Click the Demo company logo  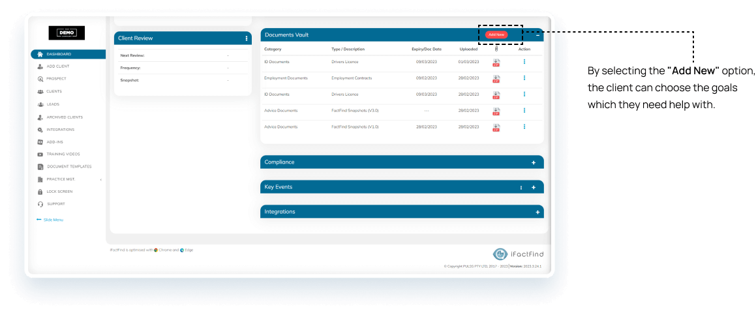[67, 33]
